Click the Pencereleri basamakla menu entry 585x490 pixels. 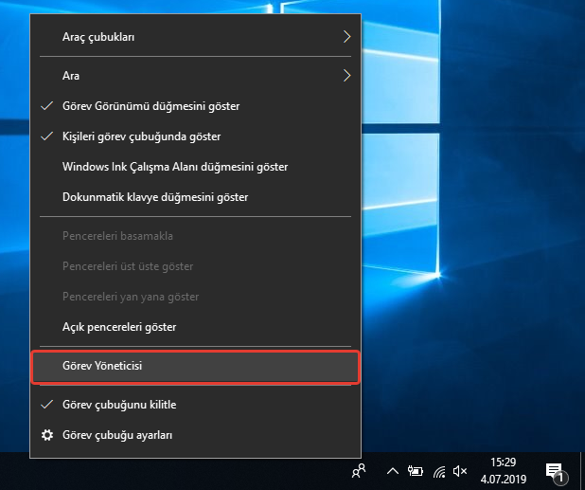pos(117,236)
